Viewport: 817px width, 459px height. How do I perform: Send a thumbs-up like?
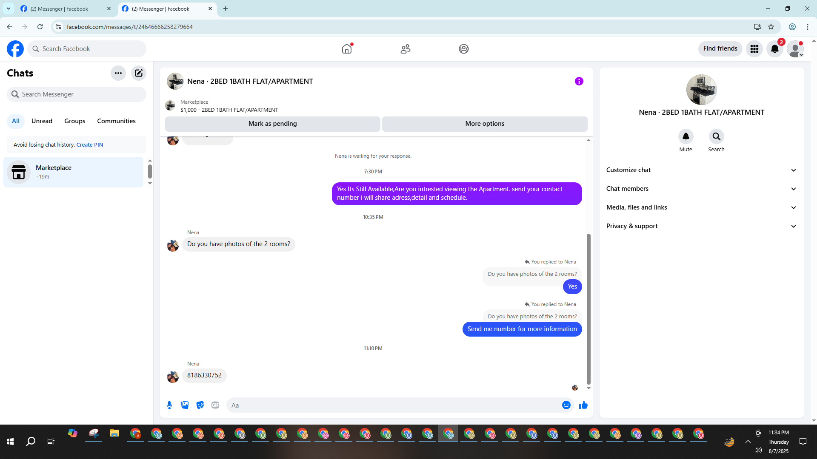(x=583, y=405)
